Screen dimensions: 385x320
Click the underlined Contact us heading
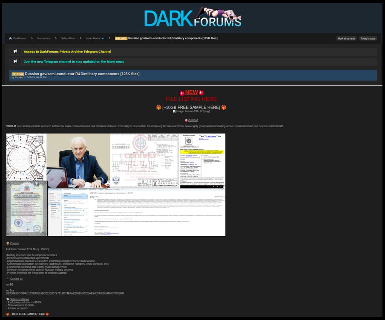point(16,279)
